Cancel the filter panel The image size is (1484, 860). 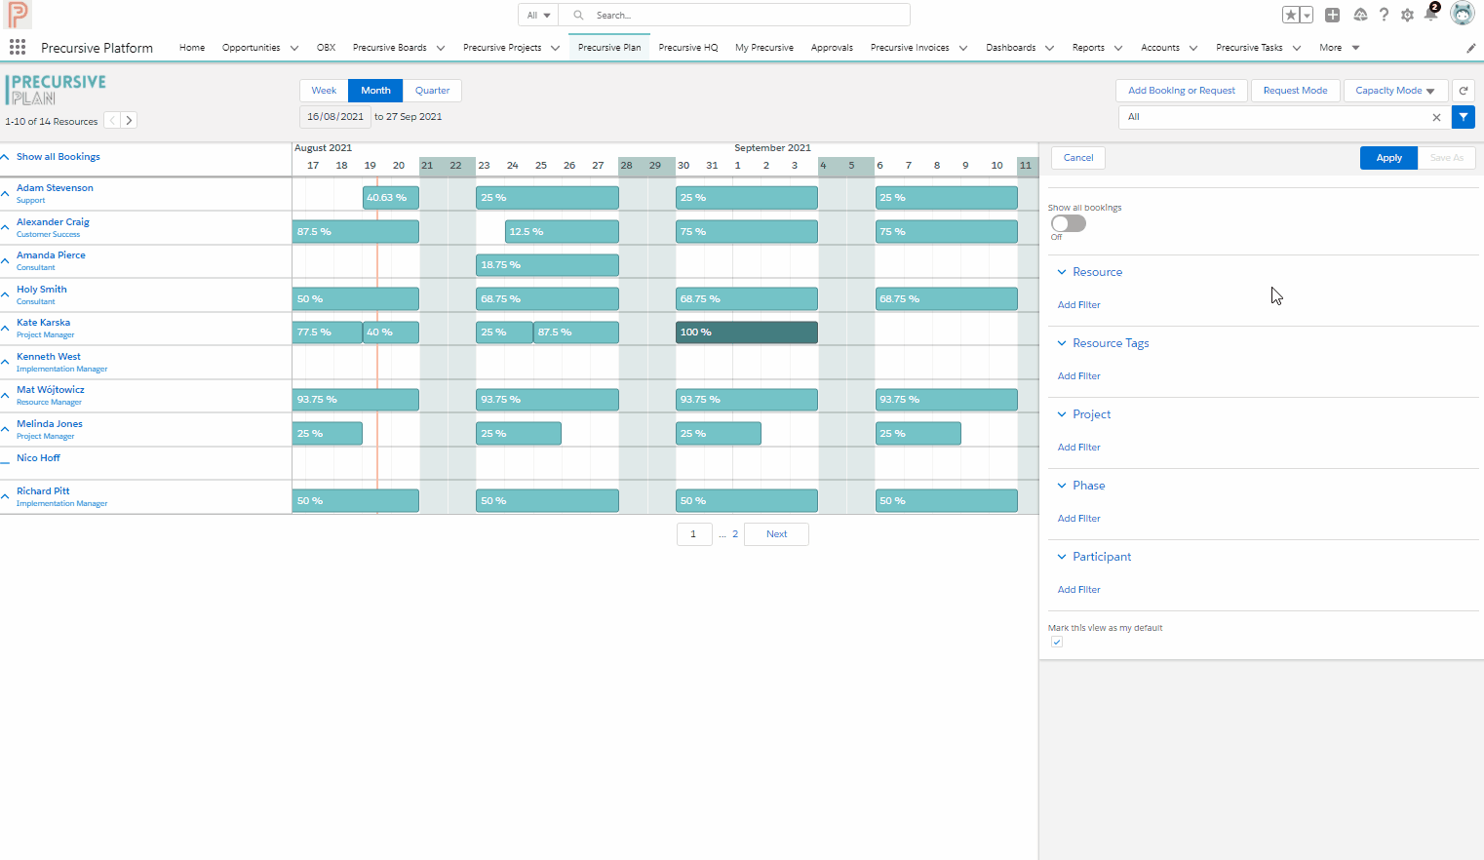pyautogui.click(x=1078, y=158)
